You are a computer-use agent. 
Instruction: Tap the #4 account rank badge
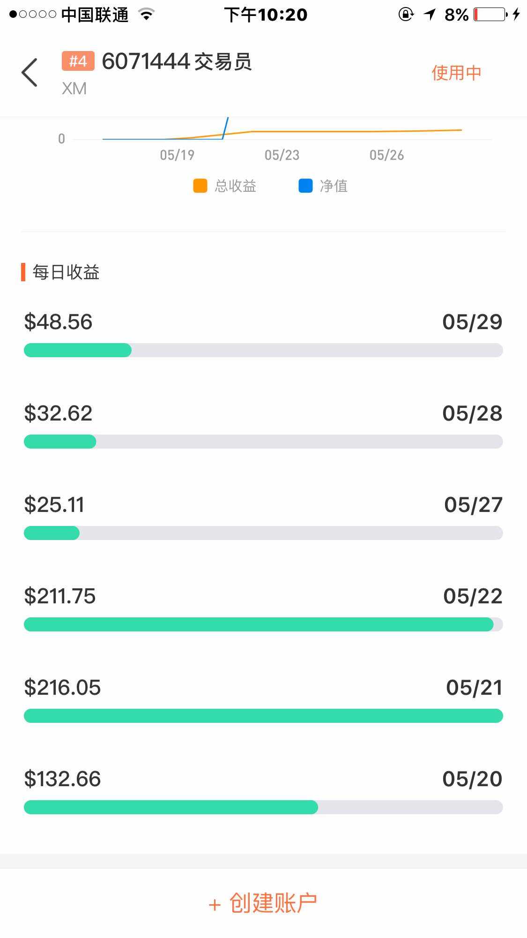coord(78,61)
